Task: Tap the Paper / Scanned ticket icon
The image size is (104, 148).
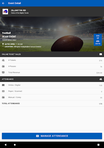Action: point(3,91)
